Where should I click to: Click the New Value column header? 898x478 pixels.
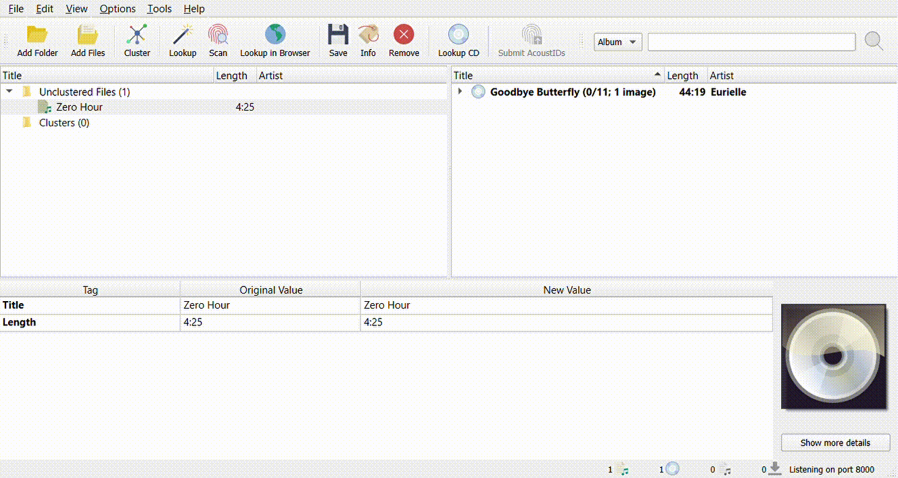tap(567, 290)
